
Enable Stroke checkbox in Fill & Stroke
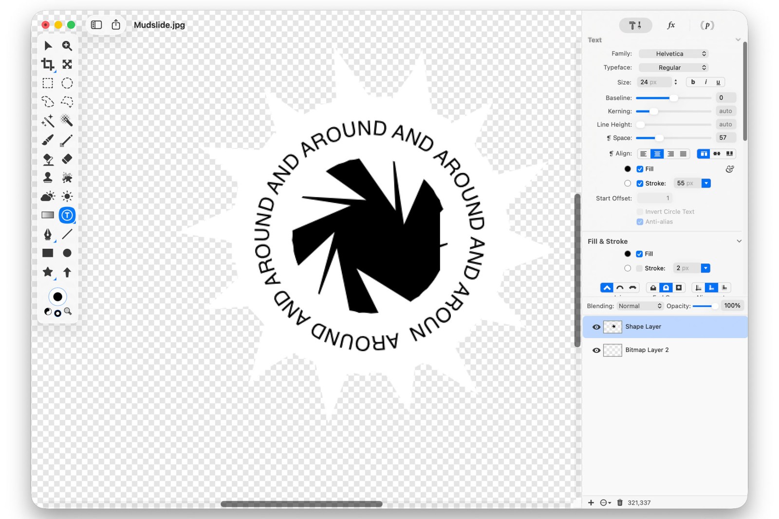coord(639,268)
